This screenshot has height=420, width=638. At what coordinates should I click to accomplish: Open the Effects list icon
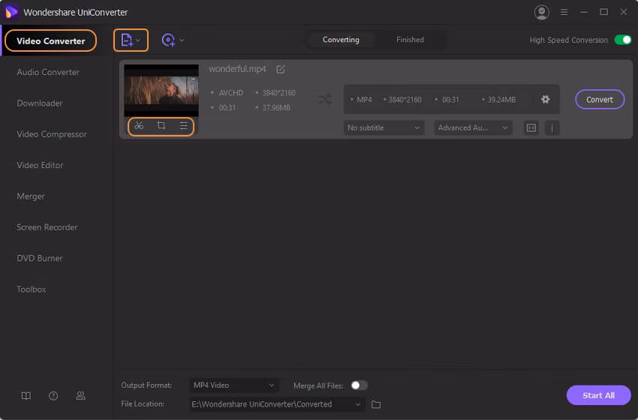coord(183,126)
